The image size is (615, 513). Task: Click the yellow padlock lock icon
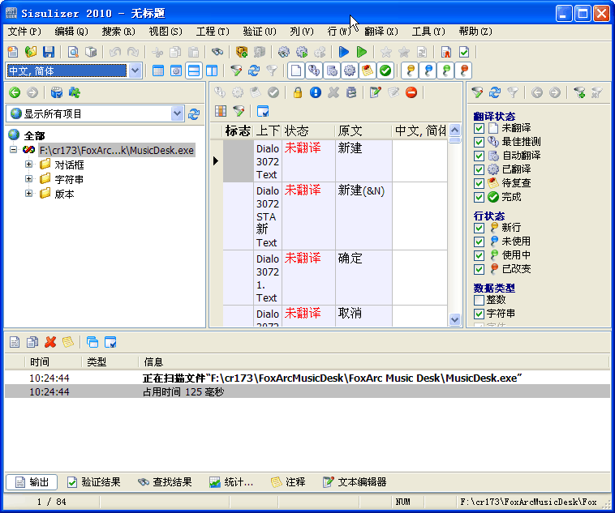[x=298, y=92]
